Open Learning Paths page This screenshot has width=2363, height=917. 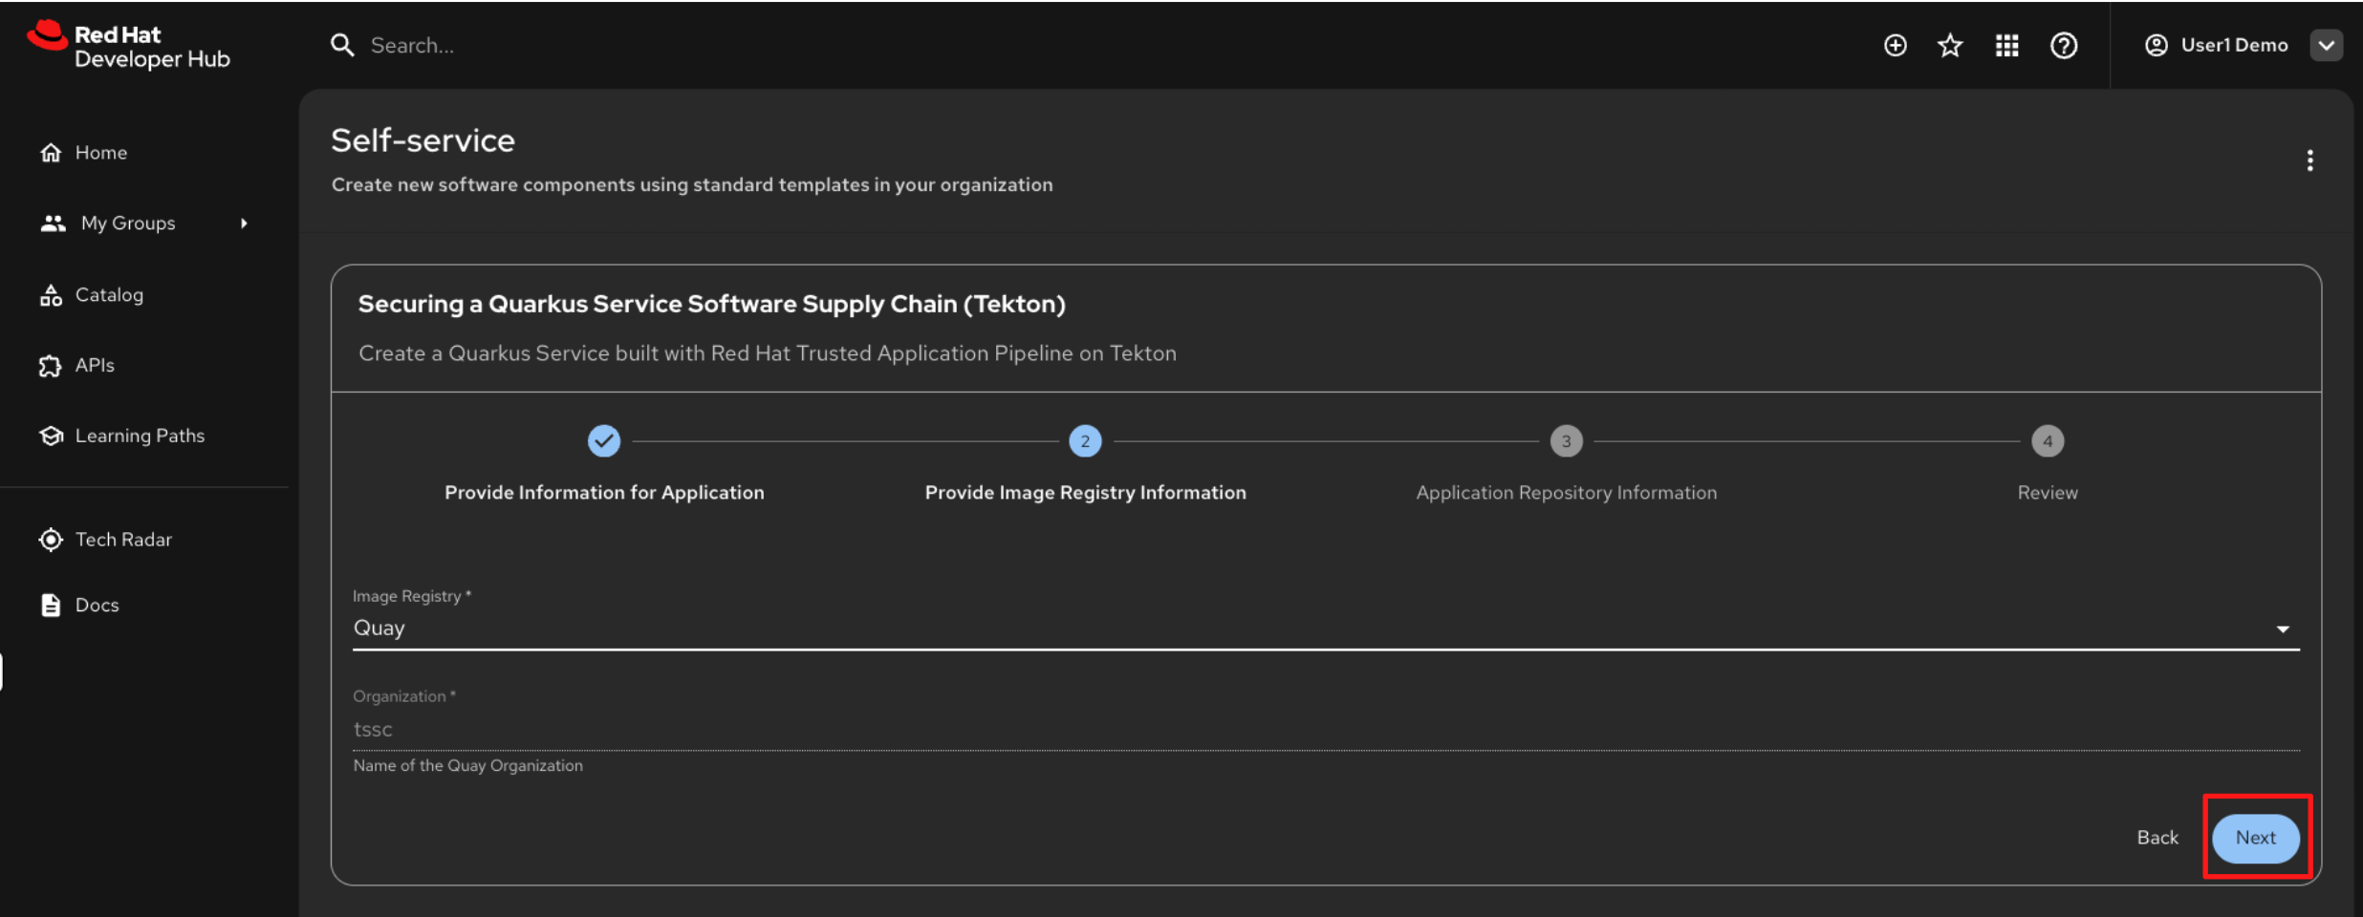140,437
